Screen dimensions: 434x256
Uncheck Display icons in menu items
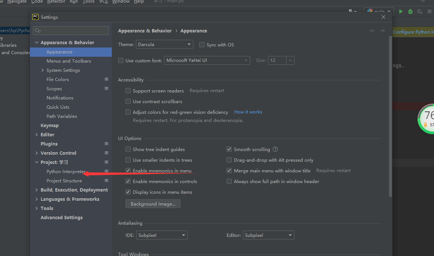click(x=128, y=192)
